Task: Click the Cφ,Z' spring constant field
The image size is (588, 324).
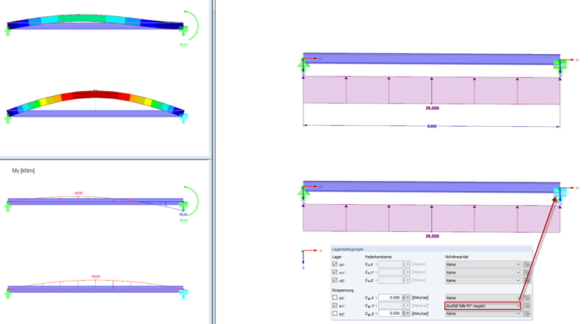Action: pos(390,313)
